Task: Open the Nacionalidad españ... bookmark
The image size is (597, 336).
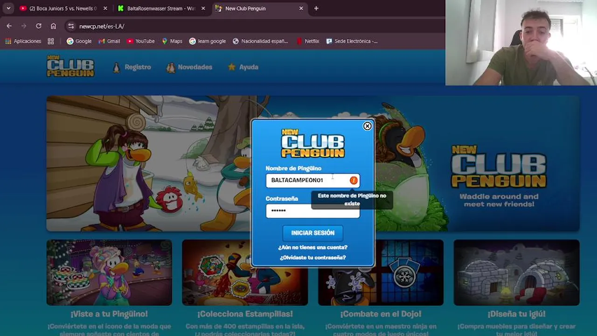Action: tap(260, 41)
